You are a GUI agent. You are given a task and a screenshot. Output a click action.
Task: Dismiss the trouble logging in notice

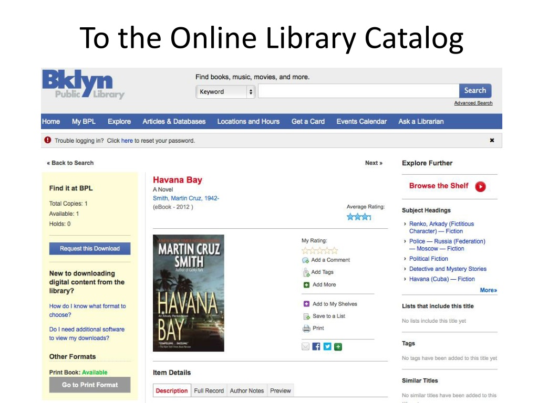coord(492,140)
